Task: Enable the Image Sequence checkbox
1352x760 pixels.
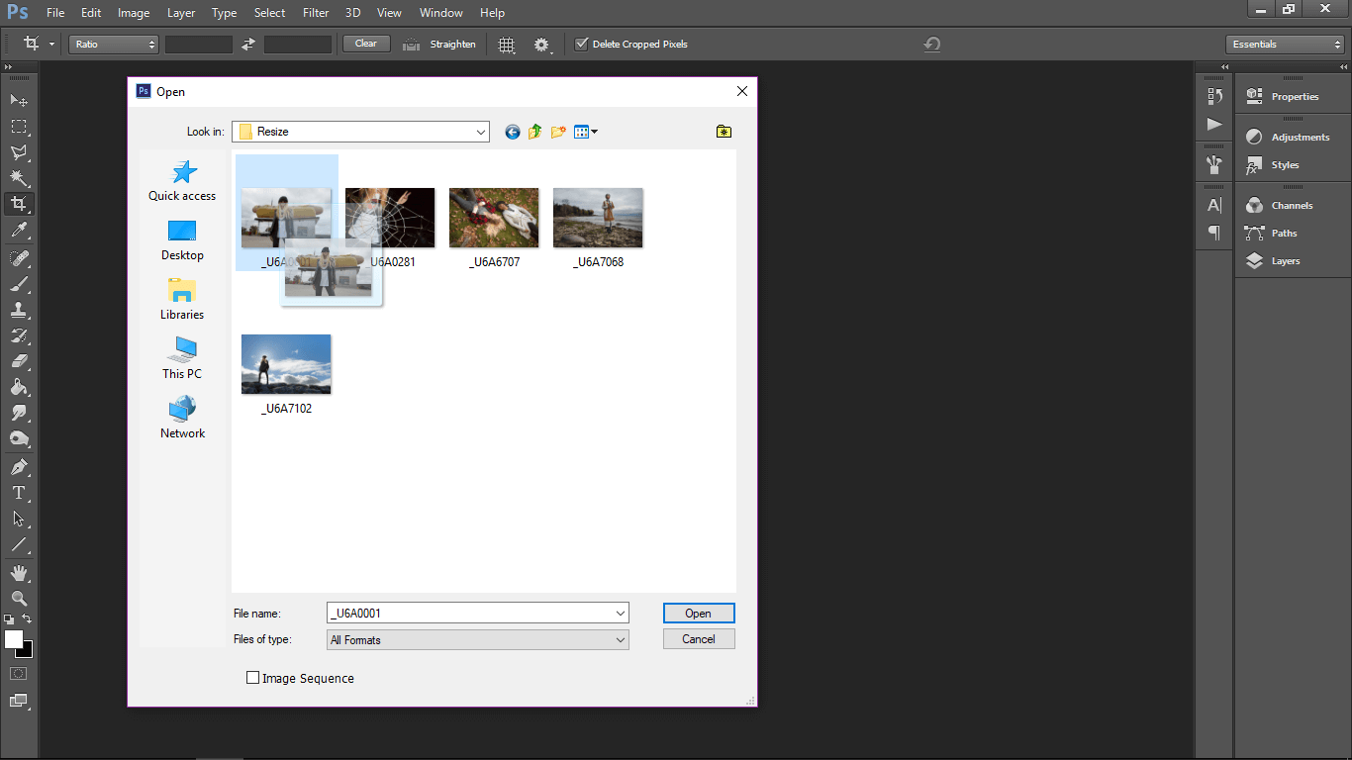Action: point(253,677)
